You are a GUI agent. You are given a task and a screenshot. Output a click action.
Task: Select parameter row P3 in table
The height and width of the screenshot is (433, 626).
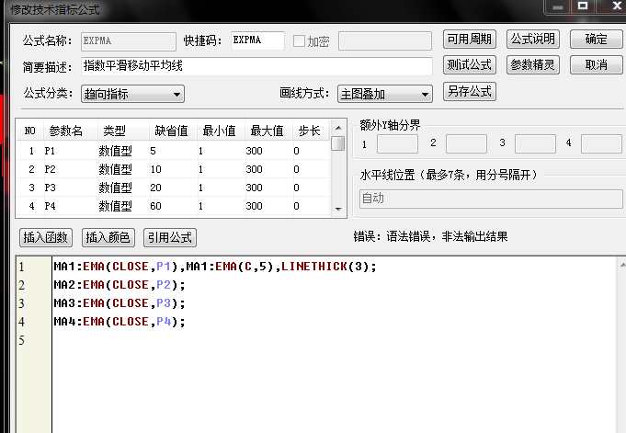pyautogui.click(x=55, y=188)
